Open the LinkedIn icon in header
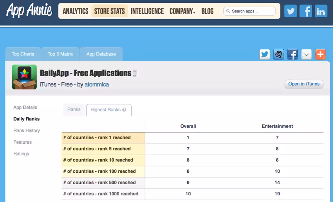Image resolution: width=333 pixels, height=202 pixels. [x=321, y=11]
